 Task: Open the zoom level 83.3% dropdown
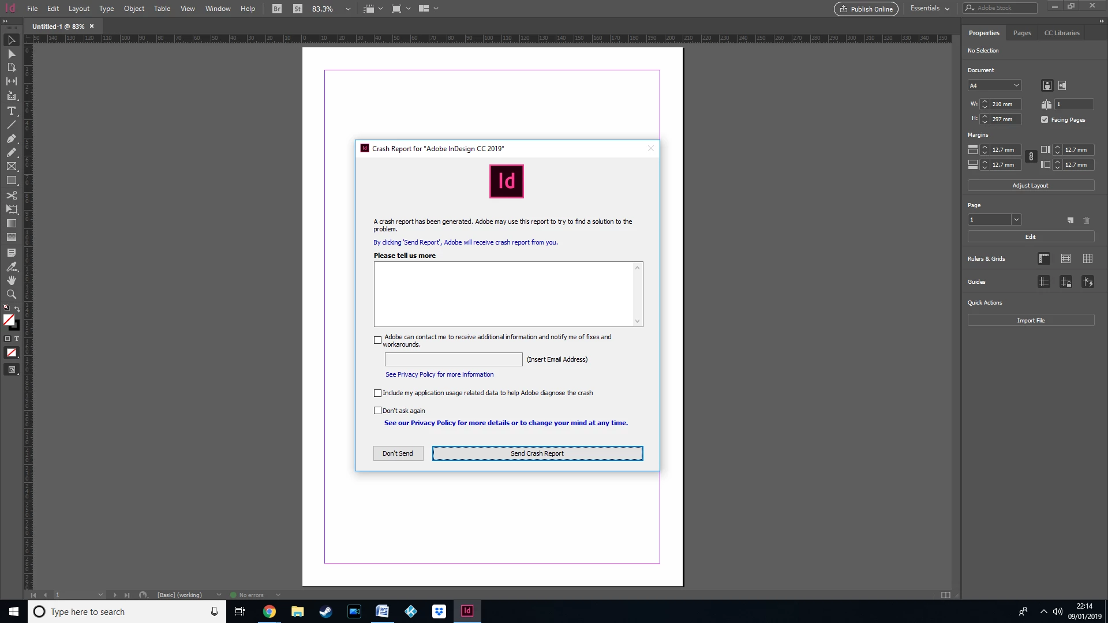(348, 9)
